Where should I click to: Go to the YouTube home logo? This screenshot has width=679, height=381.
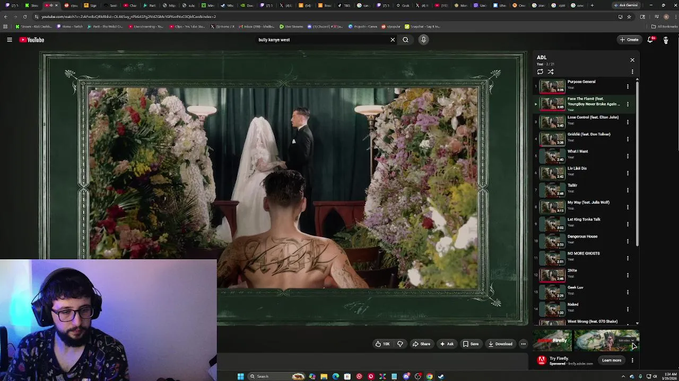pos(32,40)
